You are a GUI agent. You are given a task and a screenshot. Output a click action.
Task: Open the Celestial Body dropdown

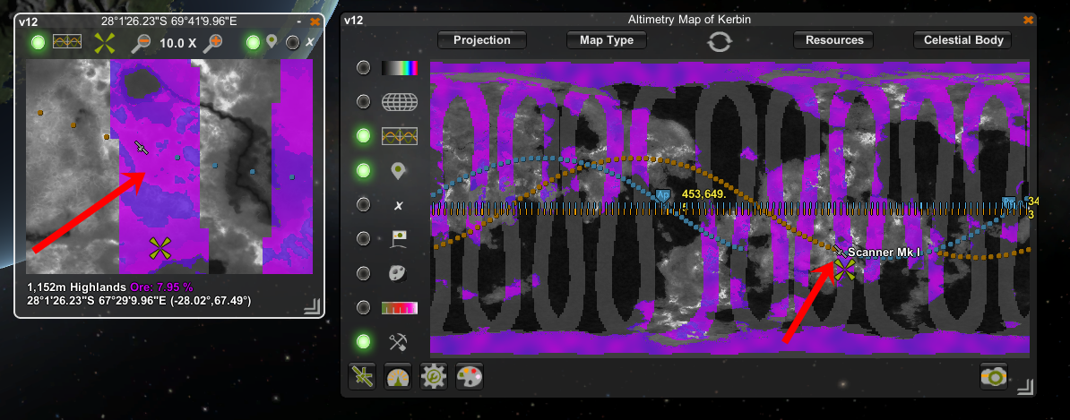click(x=962, y=40)
